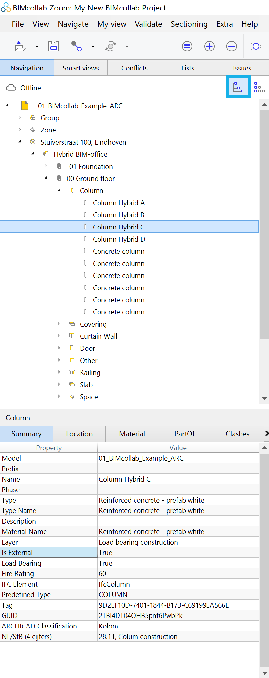This screenshot has width=269, height=678.
Task: Click the Space category icon
Action: pyautogui.click(x=72, y=396)
